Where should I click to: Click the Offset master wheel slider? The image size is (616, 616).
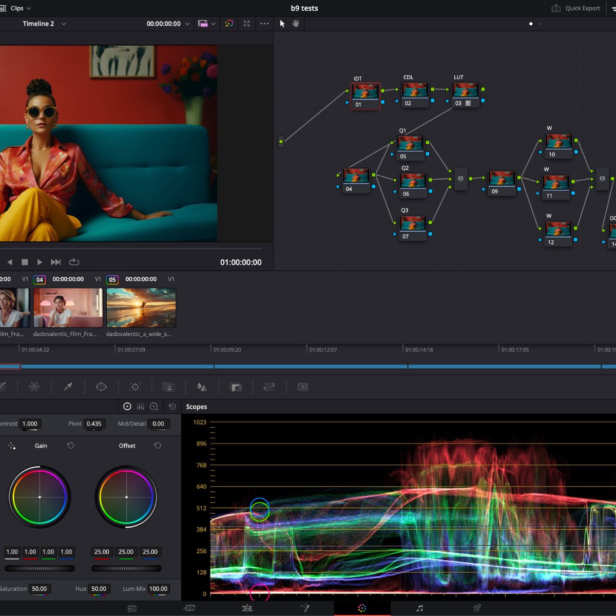[x=126, y=568]
